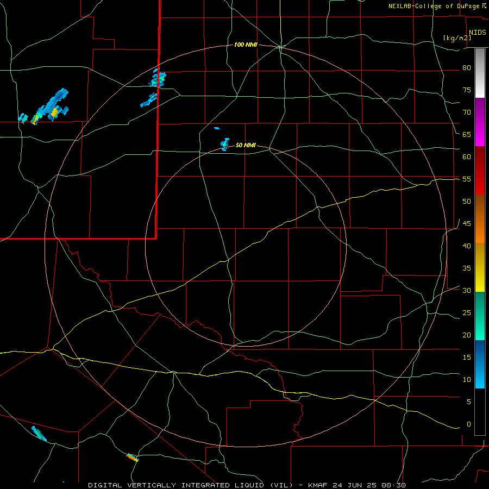The width and height of the screenshot is (489, 489).
Task: Select the red segment of the color scale
Action: coord(480,171)
